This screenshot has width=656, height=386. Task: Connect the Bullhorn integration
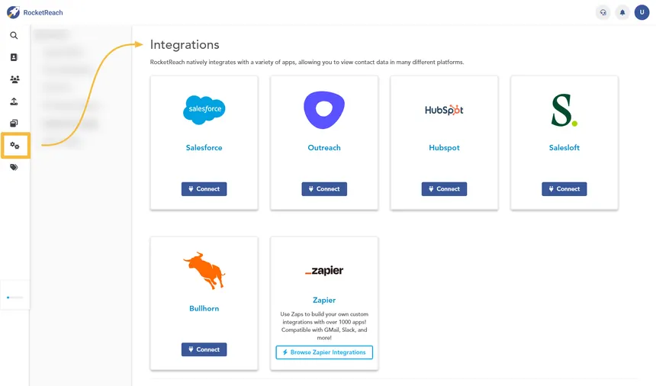(204, 349)
